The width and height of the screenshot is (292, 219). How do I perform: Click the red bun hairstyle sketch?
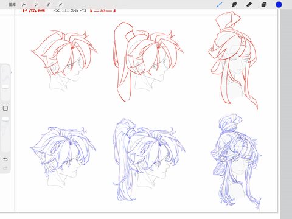click(234, 60)
